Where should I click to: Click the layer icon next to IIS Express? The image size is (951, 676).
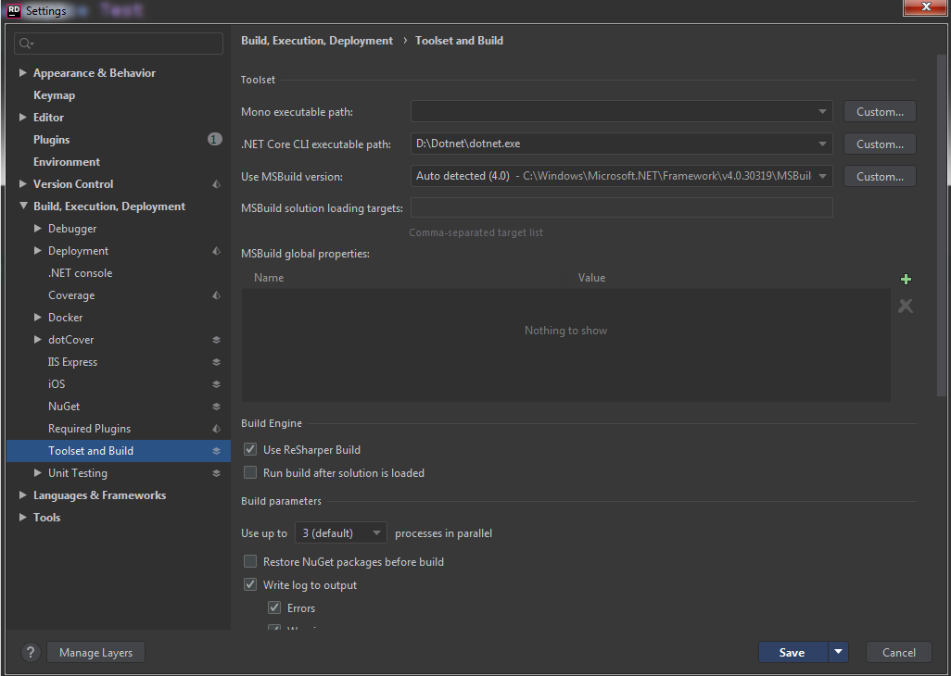click(x=216, y=362)
